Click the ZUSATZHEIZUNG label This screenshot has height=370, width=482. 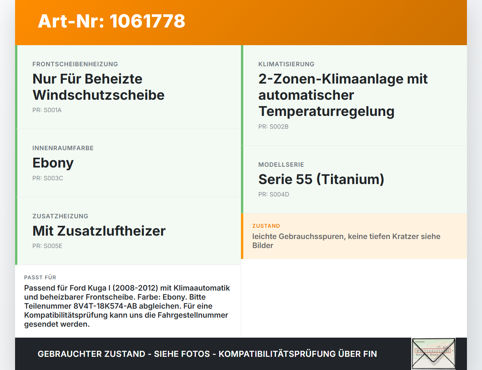click(x=60, y=216)
